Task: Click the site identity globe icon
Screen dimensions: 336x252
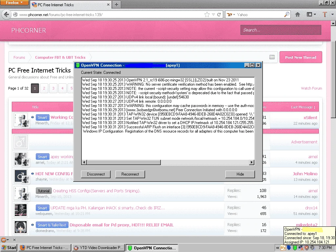Action: click(x=15, y=14)
